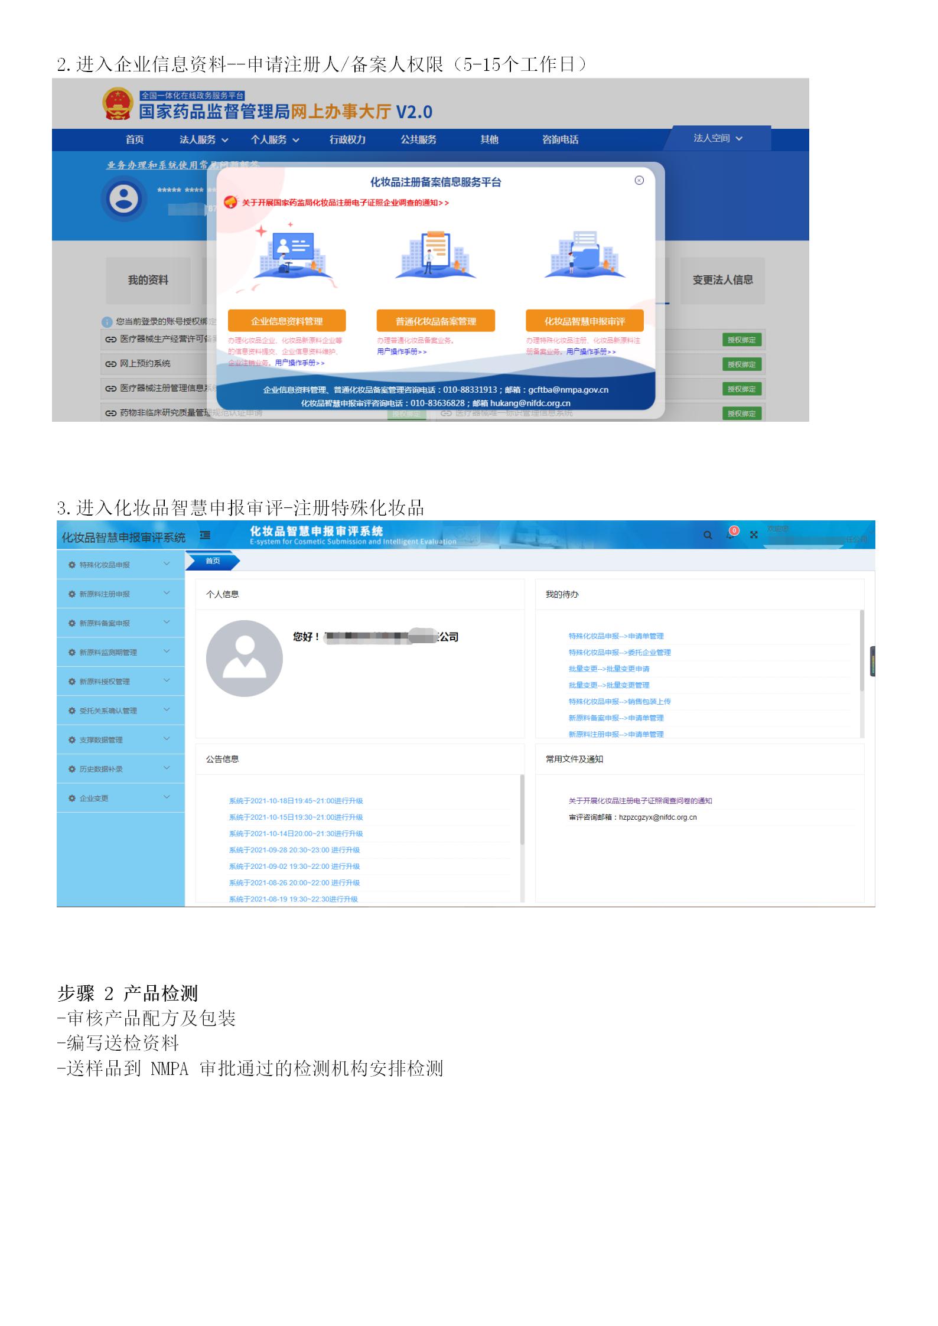This screenshot has height=1326, width=938.
Task: Open the 法人空间 dropdown
Action: (x=717, y=138)
